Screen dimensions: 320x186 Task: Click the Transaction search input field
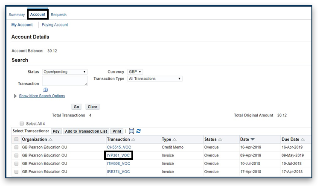[65, 81]
